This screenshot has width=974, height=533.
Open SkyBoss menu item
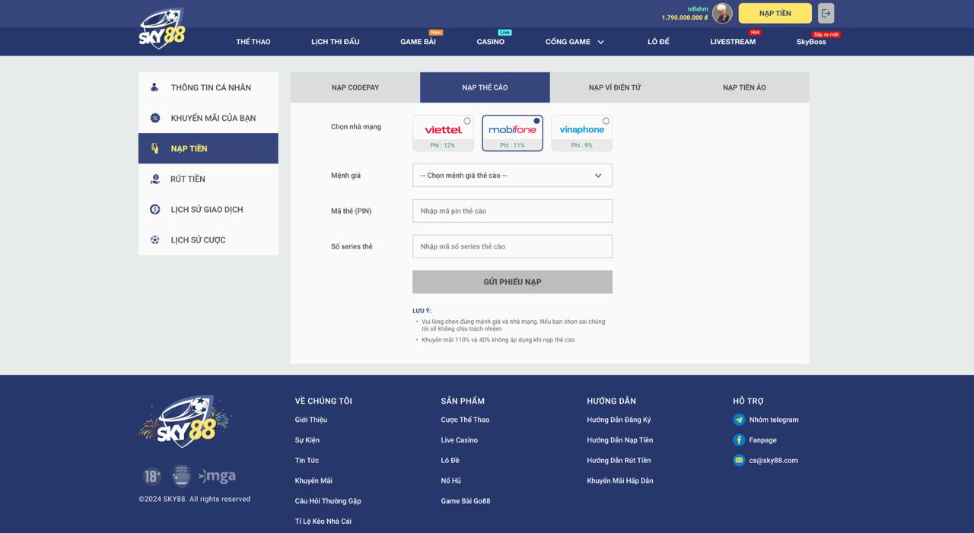click(811, 42)
